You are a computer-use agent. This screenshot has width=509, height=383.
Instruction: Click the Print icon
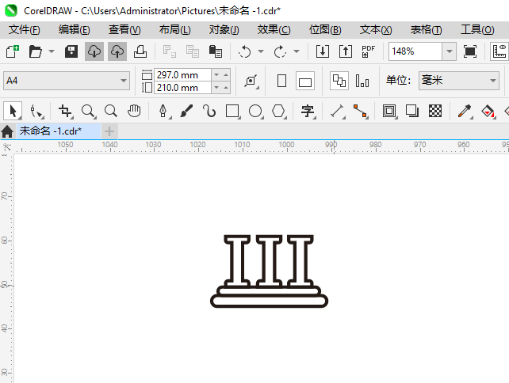pos(140,51)
